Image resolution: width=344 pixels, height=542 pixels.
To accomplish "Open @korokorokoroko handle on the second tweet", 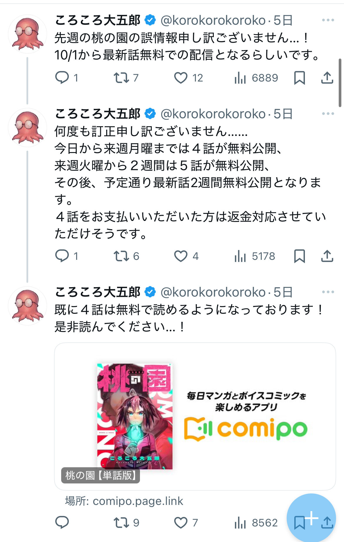I will [213, 114].
